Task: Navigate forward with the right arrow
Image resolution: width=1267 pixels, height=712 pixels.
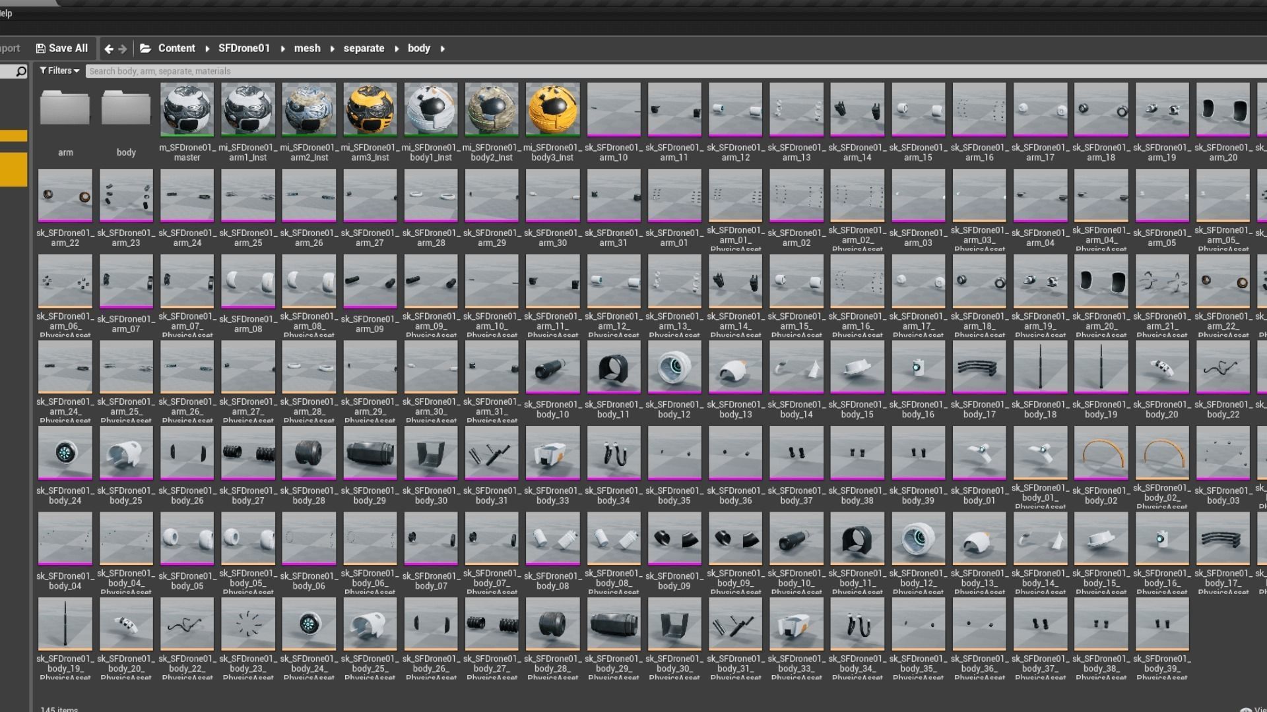Action: tap(123, 49)
